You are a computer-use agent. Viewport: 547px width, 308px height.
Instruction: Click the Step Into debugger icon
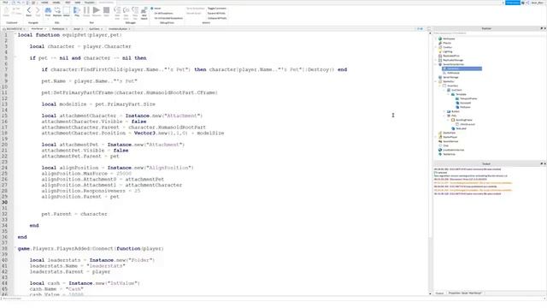[x=117, y=12]
